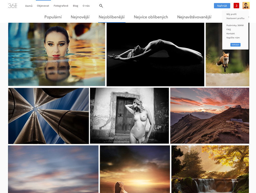Go to Domů in the top navigation

click(x=29, y=6)
